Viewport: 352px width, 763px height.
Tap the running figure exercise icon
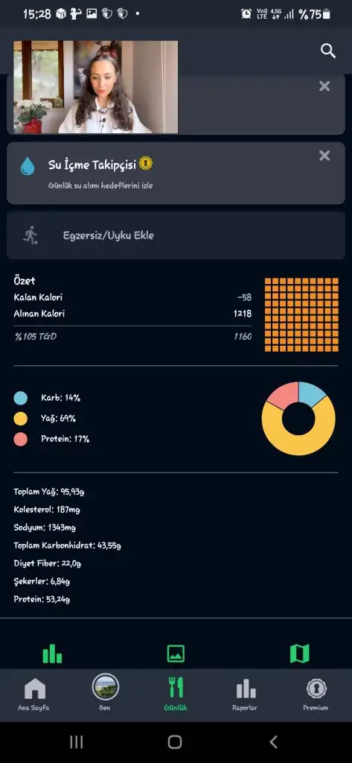pos(31,235)
